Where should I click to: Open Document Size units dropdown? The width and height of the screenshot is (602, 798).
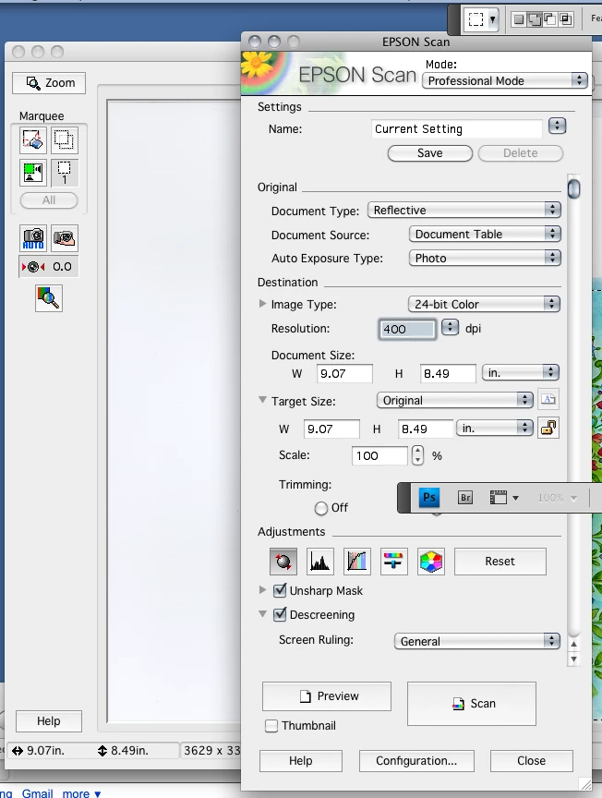coord(521,373)
